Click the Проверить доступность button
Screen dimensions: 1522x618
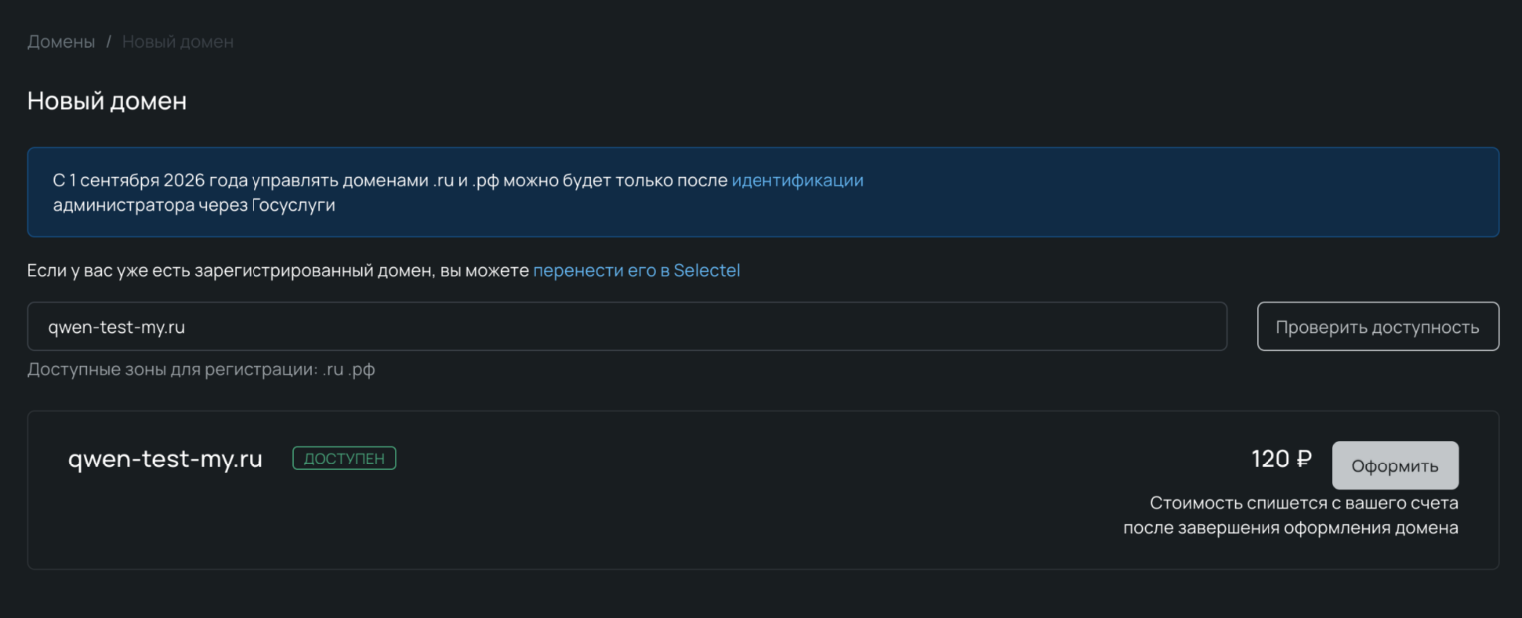tap(1377, 326)
